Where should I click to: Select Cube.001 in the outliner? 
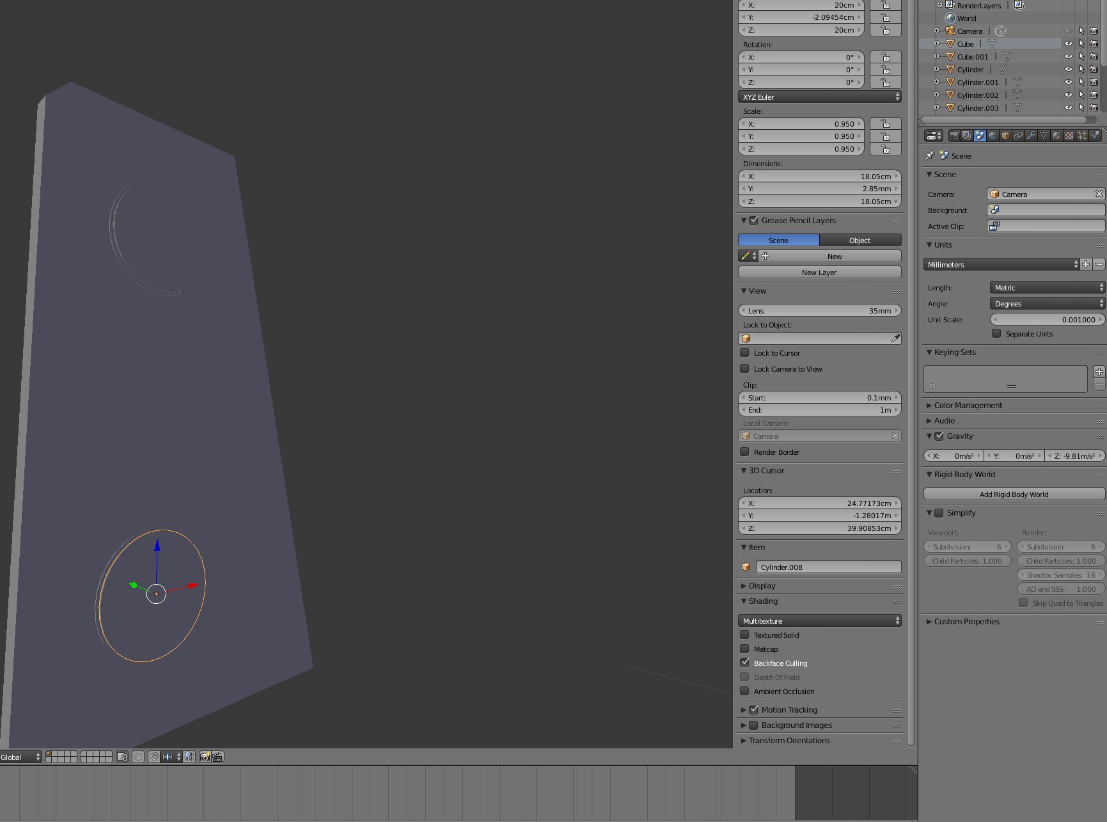point(972,56)
